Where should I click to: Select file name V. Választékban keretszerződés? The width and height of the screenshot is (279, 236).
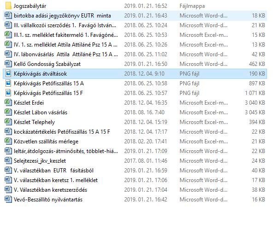(50, 190)
